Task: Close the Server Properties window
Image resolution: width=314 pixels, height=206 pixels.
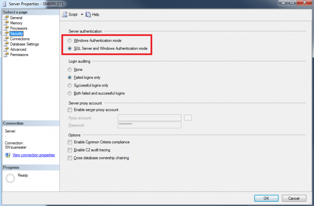Action: pos(305,2)
